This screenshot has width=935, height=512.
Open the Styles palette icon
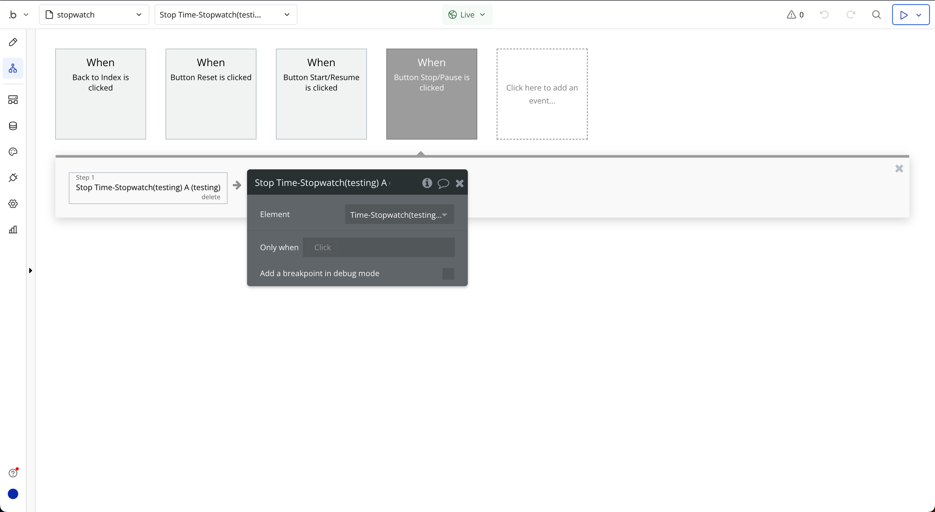click(13, 152)
